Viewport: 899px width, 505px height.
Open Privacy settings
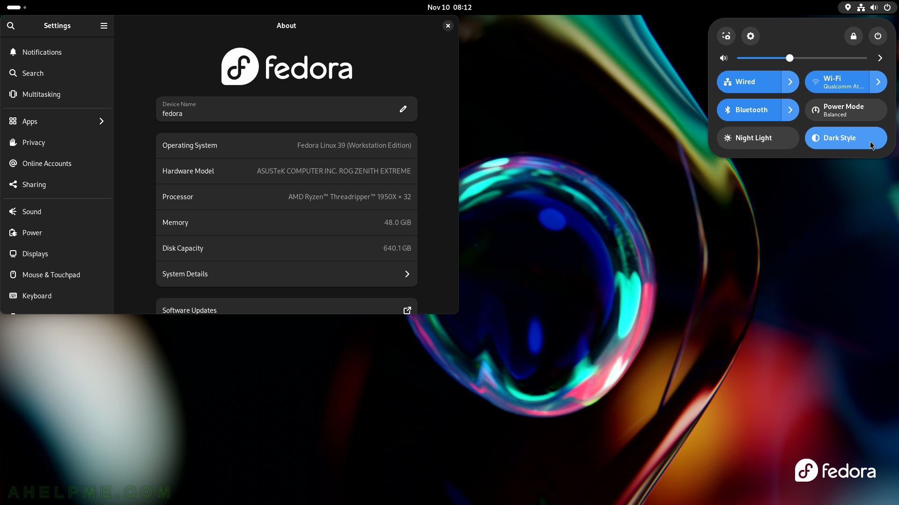click(x=57, y=143)
